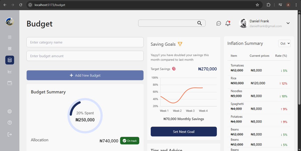301x151 pixels.
Task: Click Add New Budget button
Action: point(85,75)
